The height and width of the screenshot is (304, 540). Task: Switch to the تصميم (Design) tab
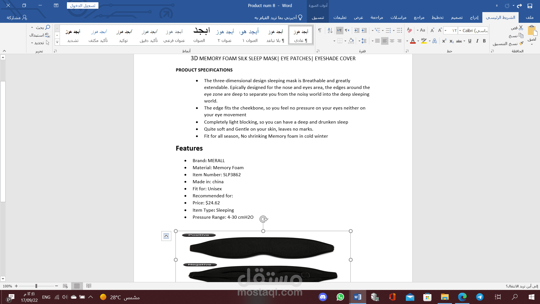click(x=457, y=17)
